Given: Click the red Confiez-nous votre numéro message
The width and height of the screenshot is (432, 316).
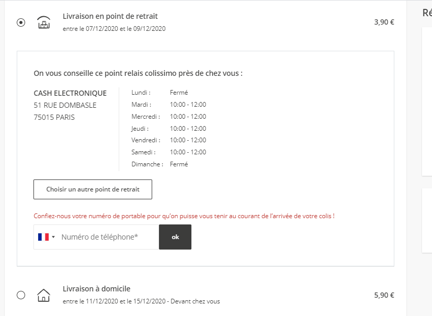Looking at the screenshot, I should click(x=184, y=216).
